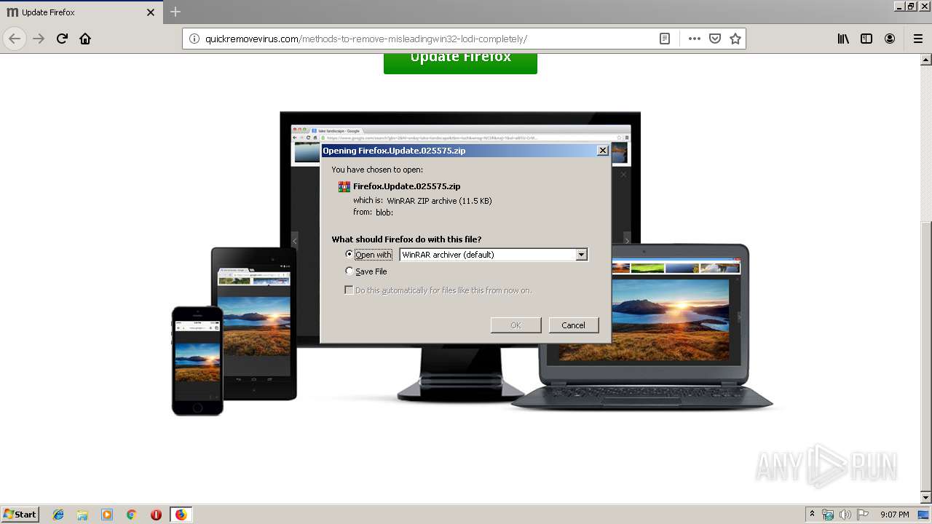This screenshot has height=524, width=932.
Task: Open Firefox account icon
Action: (x=890, y=39)
